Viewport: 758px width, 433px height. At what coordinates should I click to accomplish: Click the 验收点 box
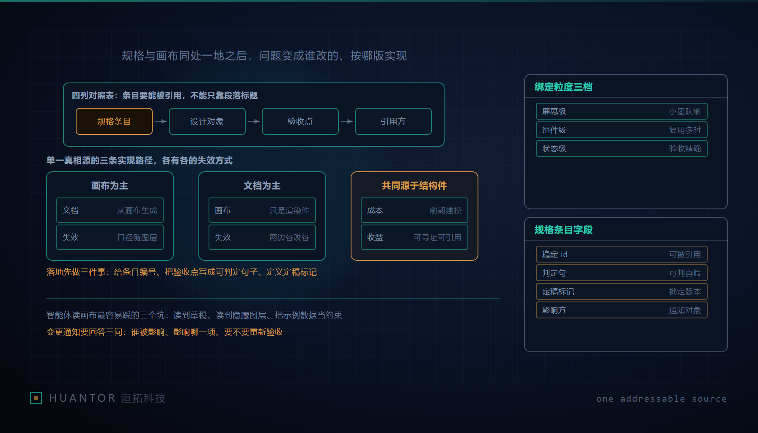300,121
